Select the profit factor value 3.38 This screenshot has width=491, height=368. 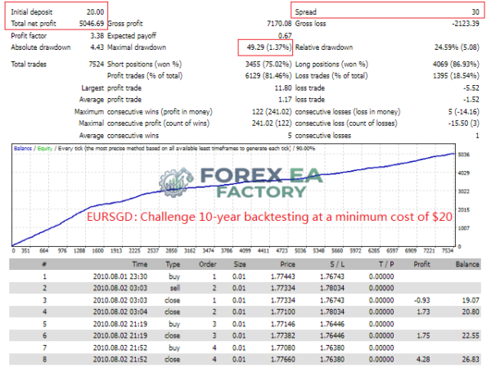pyautogui.click(x=97, y=36)
